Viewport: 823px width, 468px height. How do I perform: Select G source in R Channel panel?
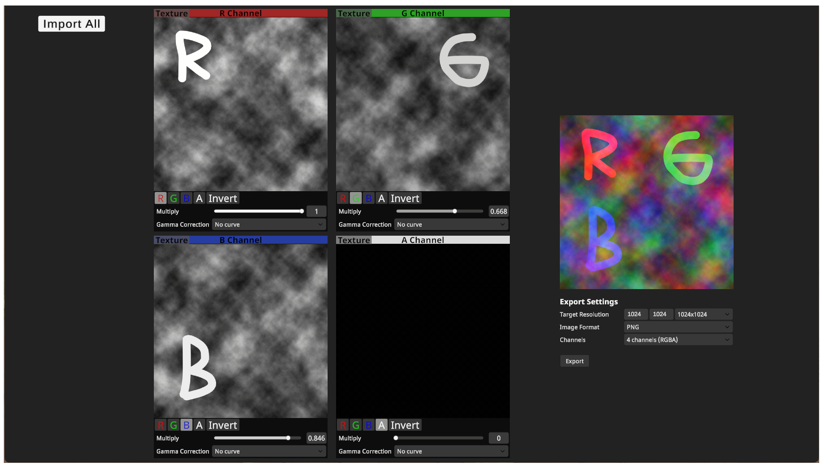173,198
